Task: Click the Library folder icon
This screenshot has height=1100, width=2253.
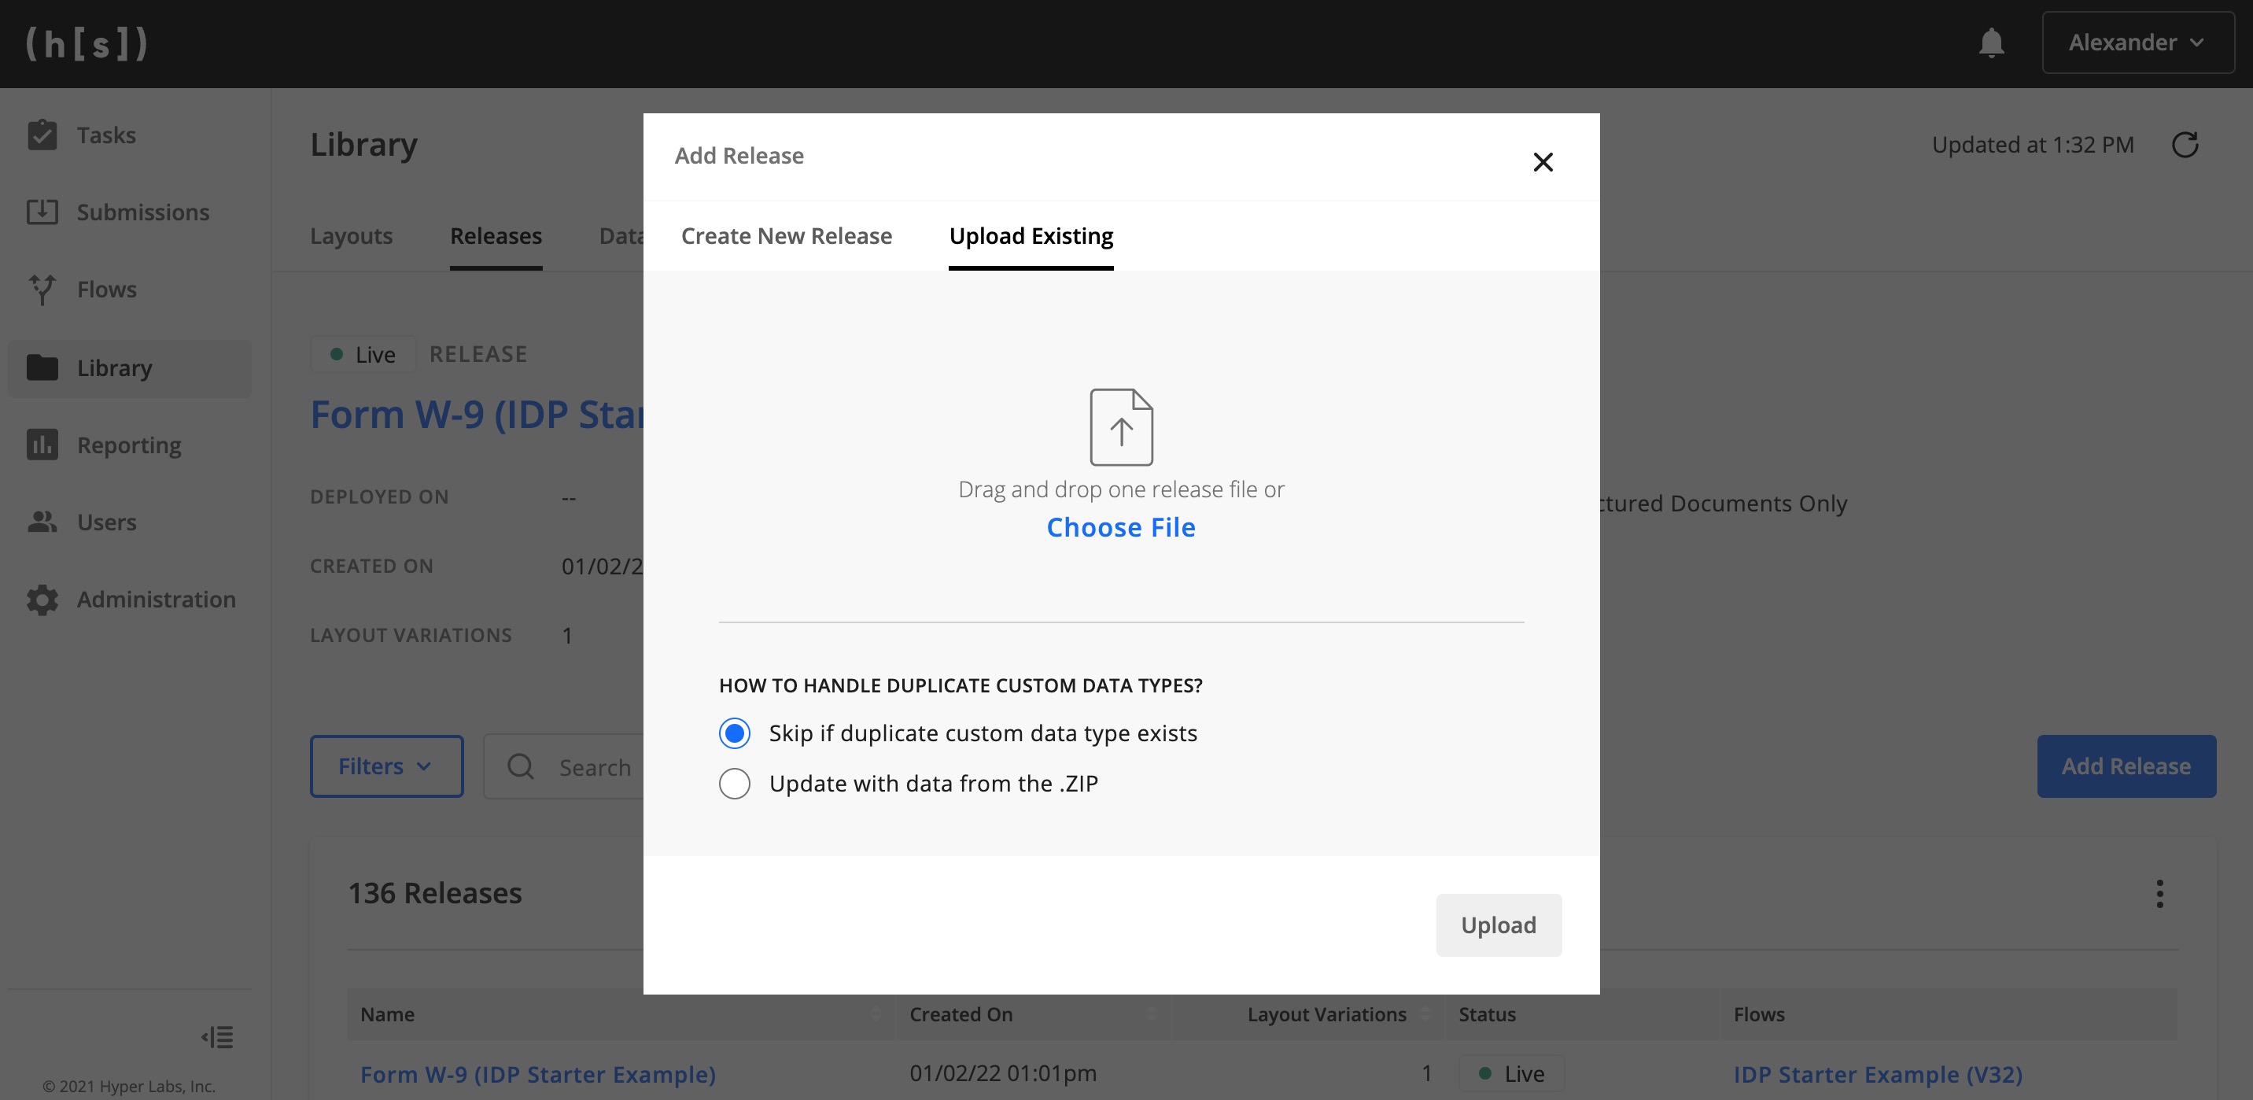Action: click(x=42, y=367)
